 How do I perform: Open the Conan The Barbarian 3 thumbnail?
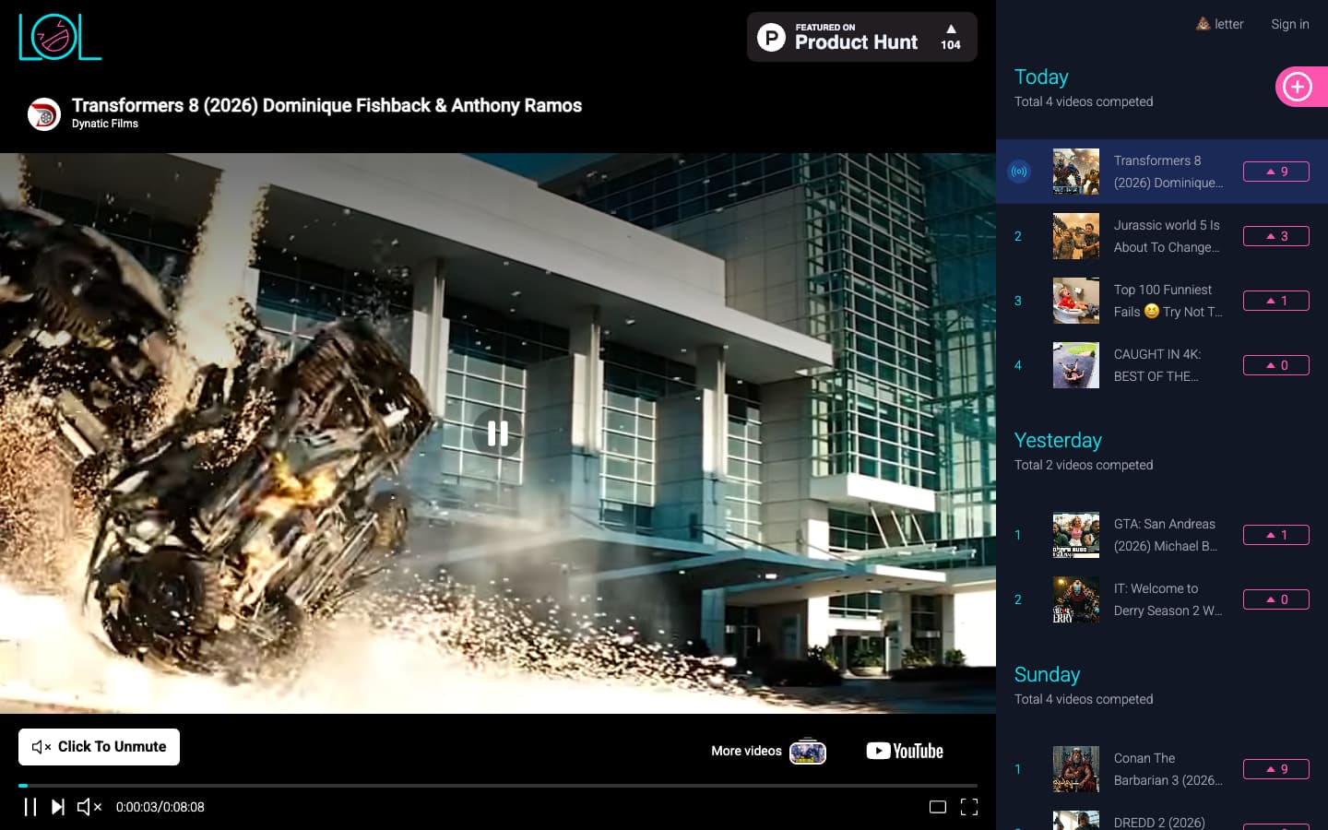(x=1076, y=769)
